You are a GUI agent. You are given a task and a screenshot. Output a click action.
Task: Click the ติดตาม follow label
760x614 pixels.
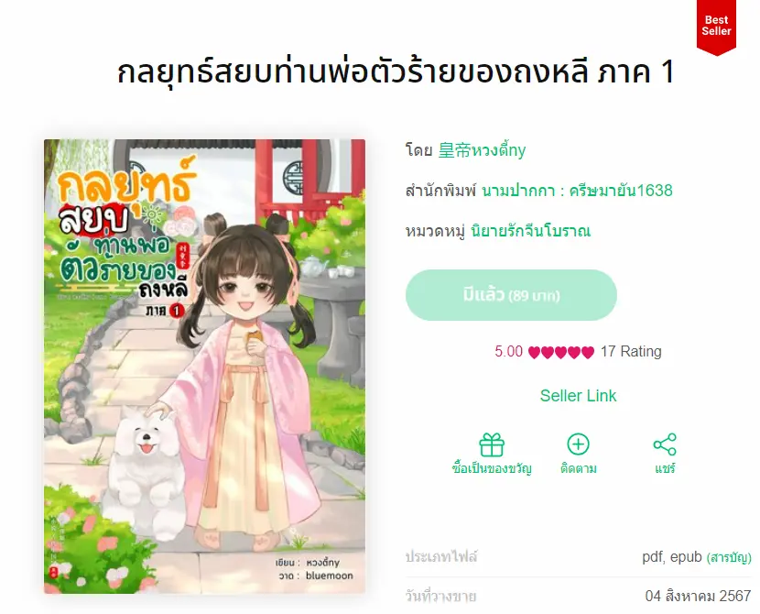(578, 468)
